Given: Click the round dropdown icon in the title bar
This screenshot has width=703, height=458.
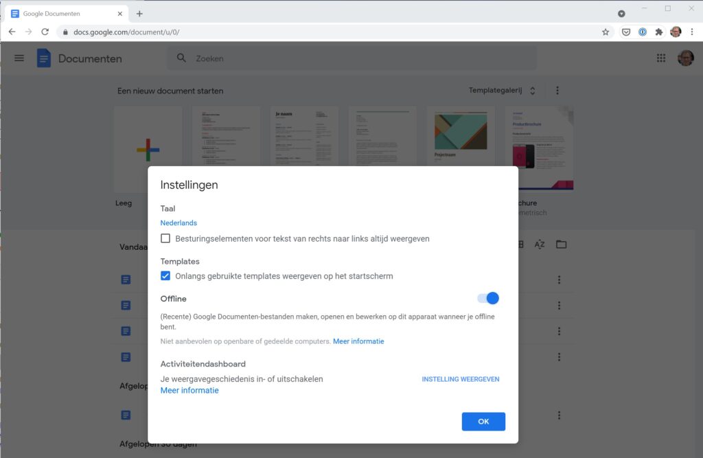Looking at the screenshot, I should point(621,14).
